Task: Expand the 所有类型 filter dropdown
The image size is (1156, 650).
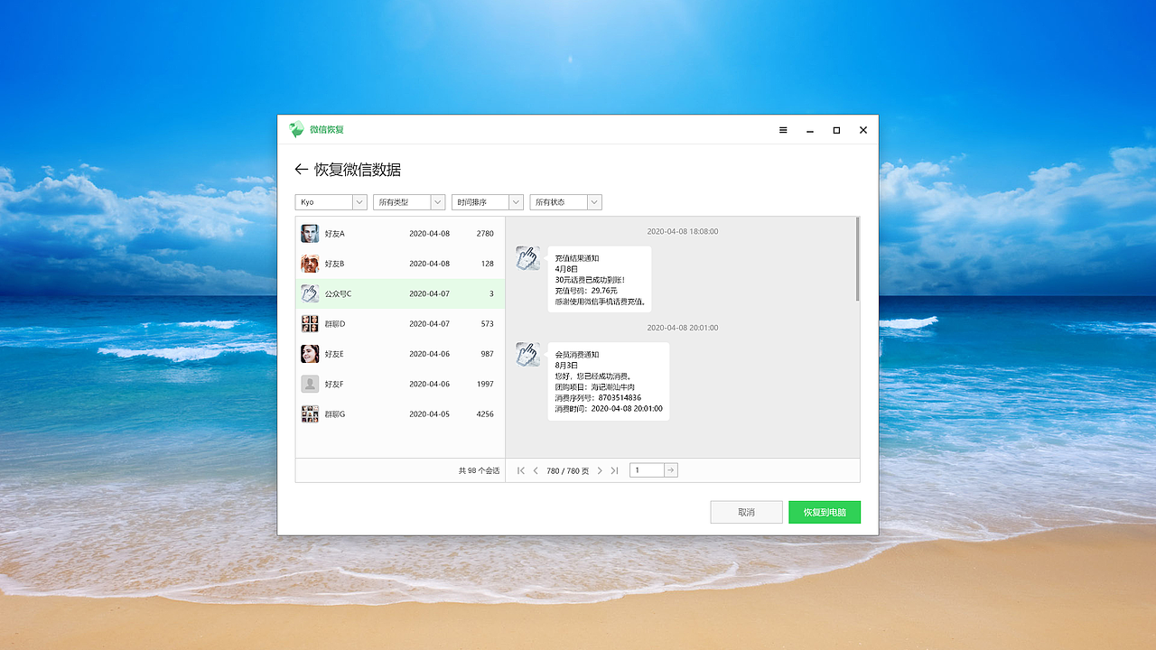Action: [x=409, y=202]
